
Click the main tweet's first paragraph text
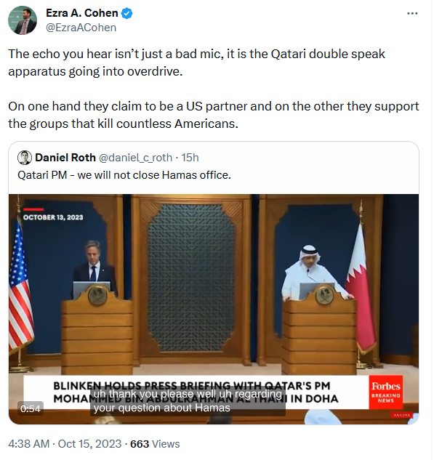coord(196,62)
